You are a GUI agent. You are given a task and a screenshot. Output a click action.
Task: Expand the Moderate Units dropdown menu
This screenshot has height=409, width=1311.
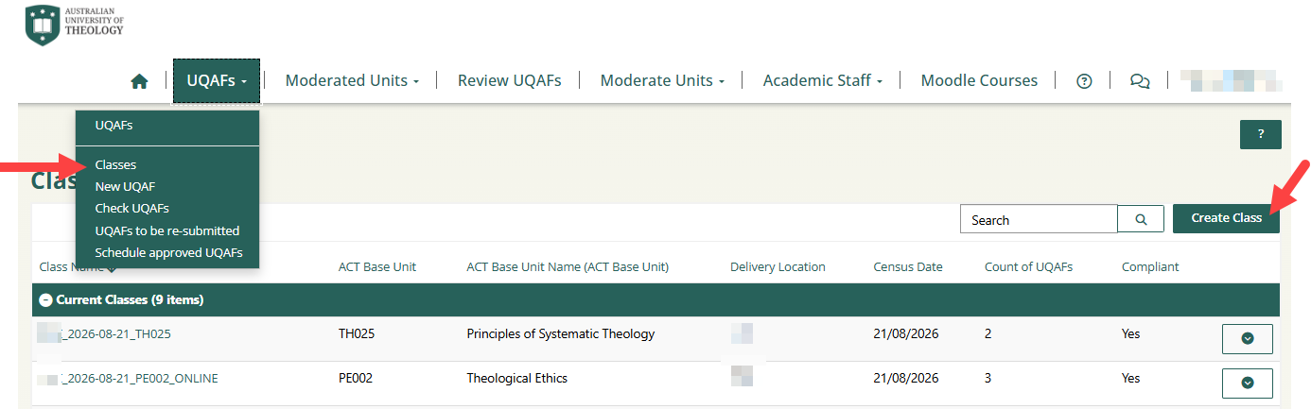(x=662, y=81)
